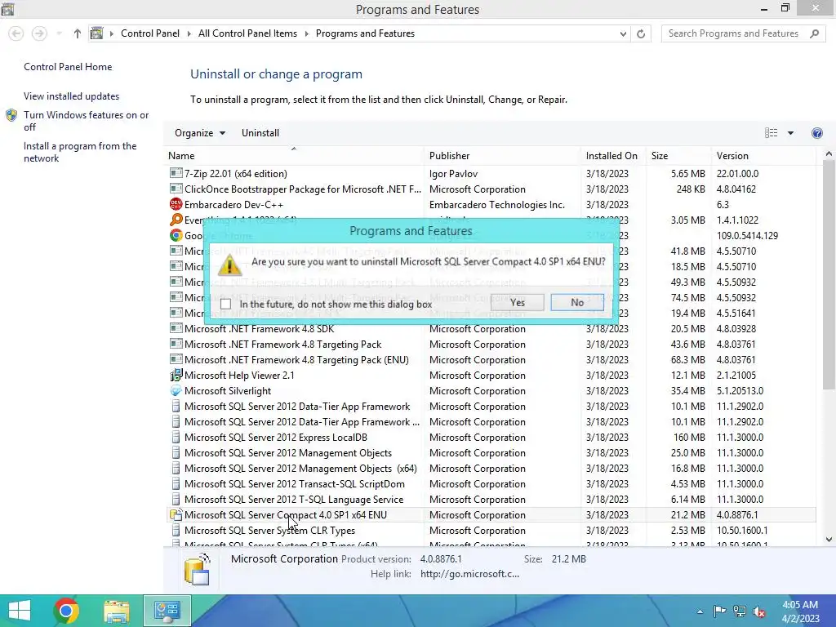The width and height of the screenshot is (836, 627).
Task: Click the shield icon beside Windows features
Action: (11, 115)
